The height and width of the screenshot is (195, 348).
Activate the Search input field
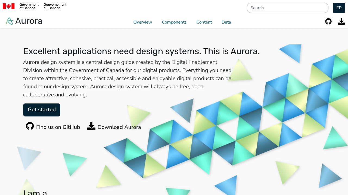(x=287, y=8)
